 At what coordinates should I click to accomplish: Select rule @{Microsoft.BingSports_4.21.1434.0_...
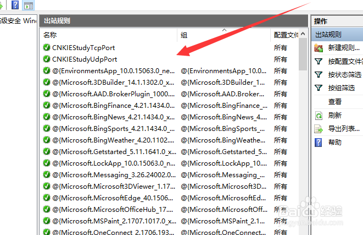[x=114, y=129]
